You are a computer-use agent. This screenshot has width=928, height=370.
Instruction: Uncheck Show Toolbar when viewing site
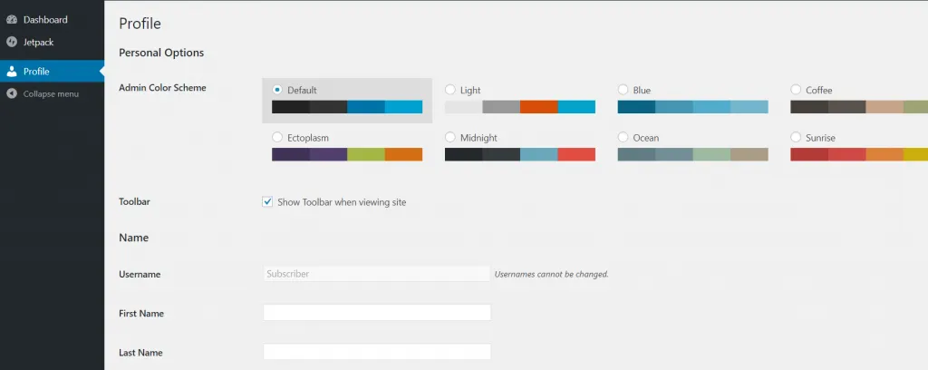(x=267, y=202)
